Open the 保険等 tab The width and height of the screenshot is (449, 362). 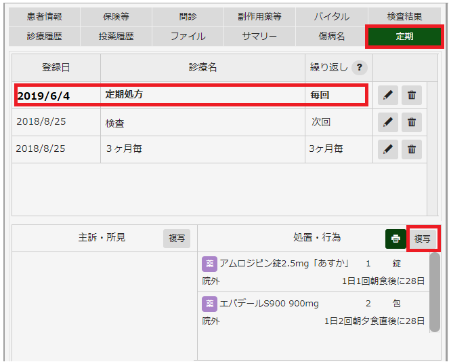116,17
